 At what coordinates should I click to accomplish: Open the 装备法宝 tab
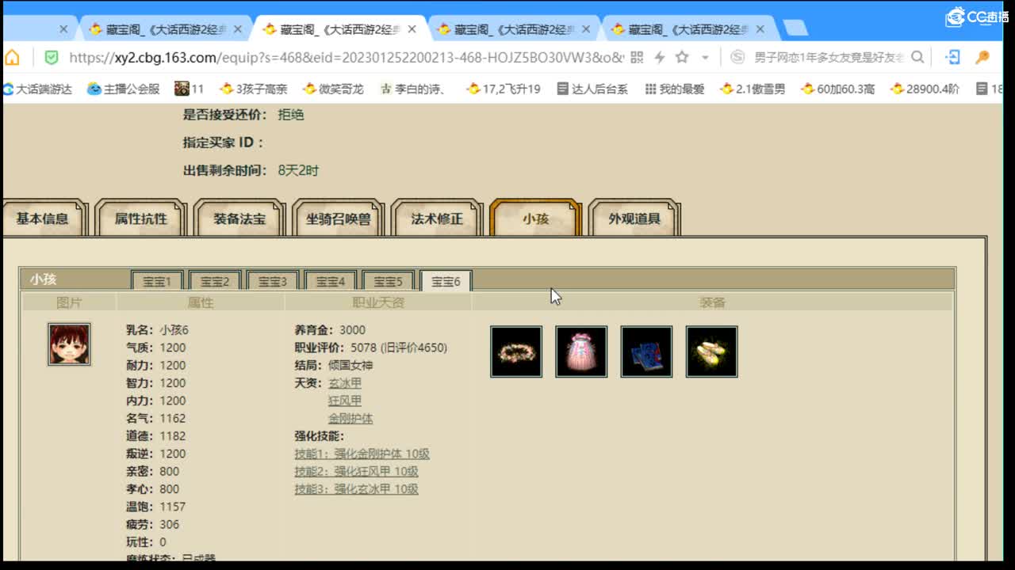tap(239, 218)
